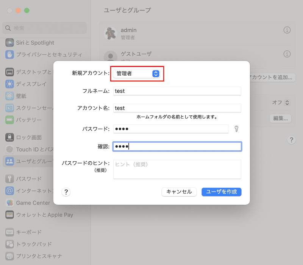Open ウォレットと Apple Pay settings

pyautogui.click(x=39, y=215)
